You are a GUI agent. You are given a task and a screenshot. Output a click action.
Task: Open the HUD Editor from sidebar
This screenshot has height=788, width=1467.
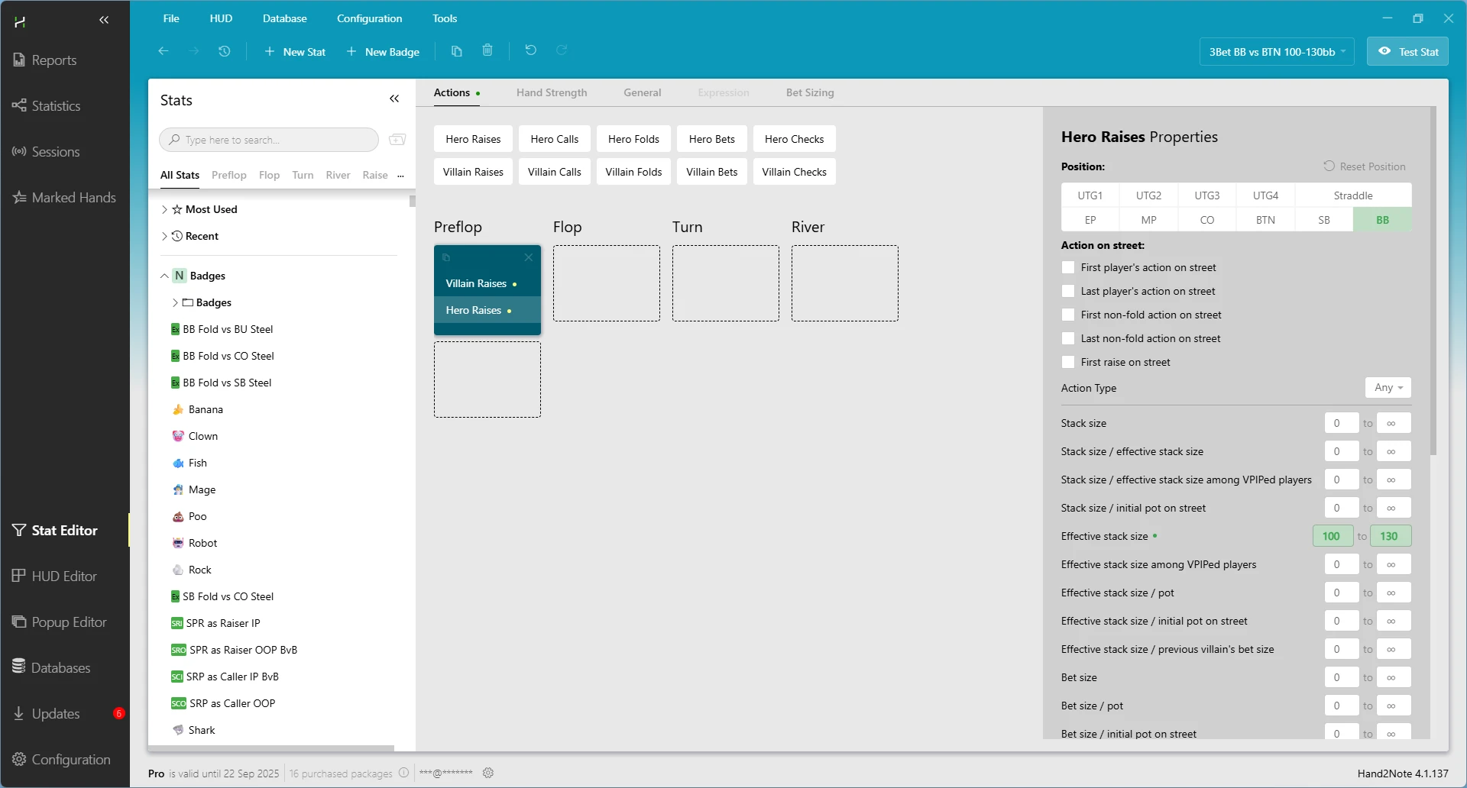point(64,576)
